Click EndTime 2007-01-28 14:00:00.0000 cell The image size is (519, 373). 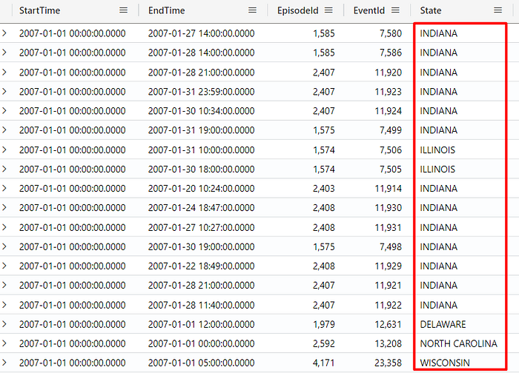pos(201,53)
